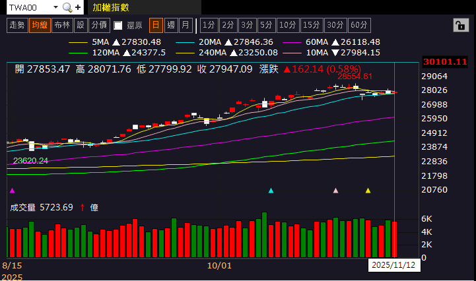Viewport: 476px width, 281px height.
Task: Click the cyan triangle event marker
Action: click(271, 191)
